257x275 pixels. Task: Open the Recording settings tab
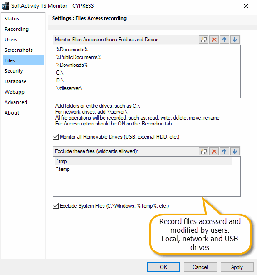(x=16, y=29)
